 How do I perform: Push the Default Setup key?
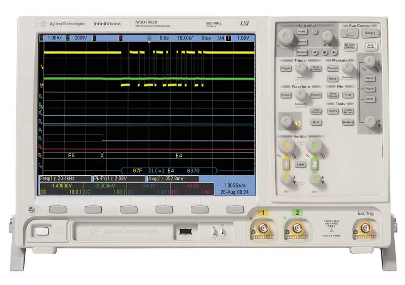[349, 46]
